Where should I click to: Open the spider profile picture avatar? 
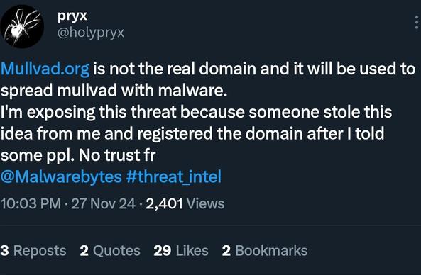22,26
